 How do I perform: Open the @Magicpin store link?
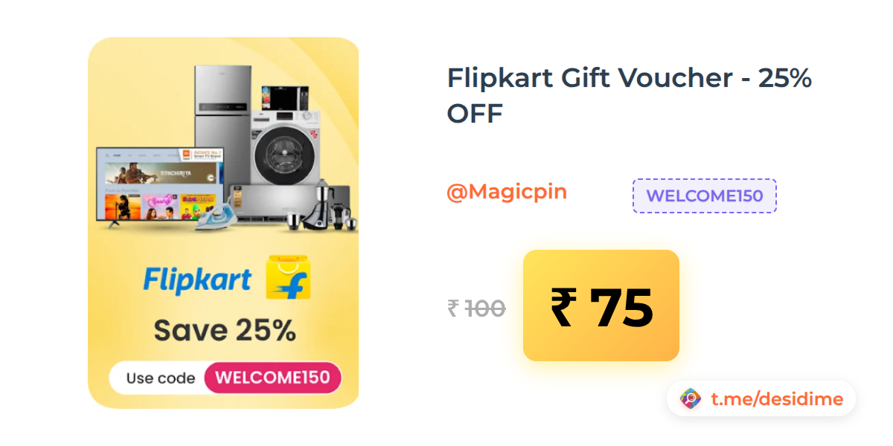[507, 192]
